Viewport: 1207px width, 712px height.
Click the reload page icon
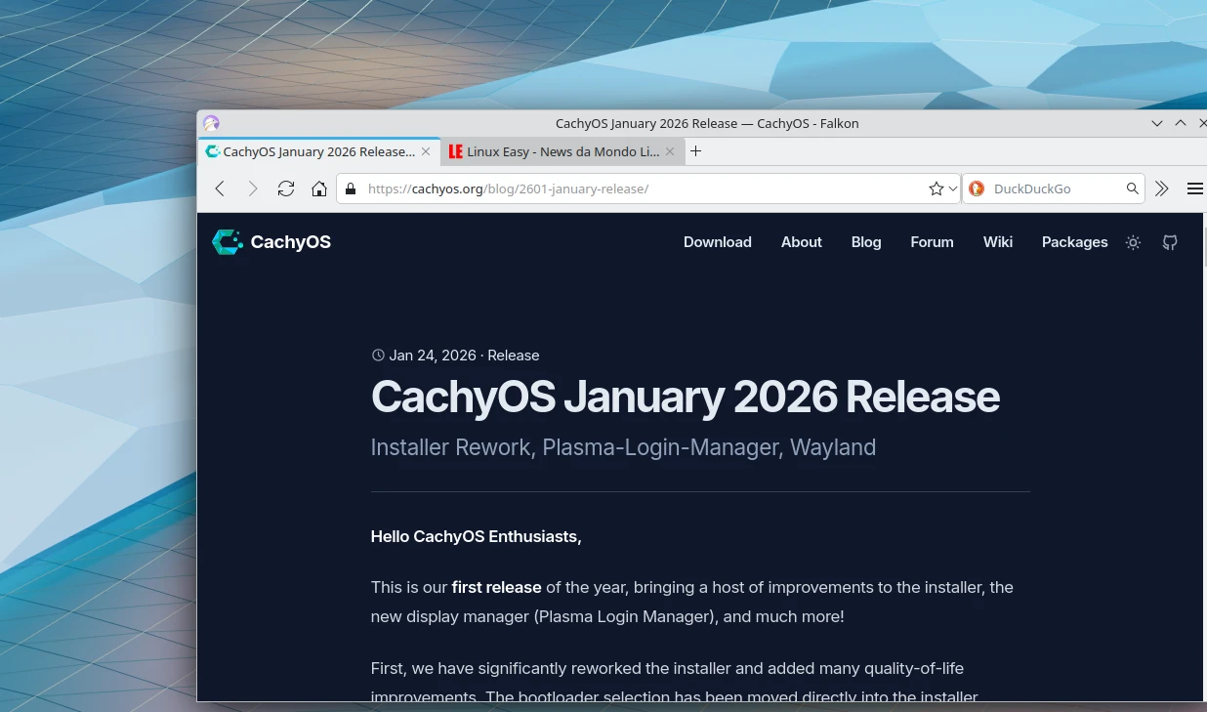[286, 188]
